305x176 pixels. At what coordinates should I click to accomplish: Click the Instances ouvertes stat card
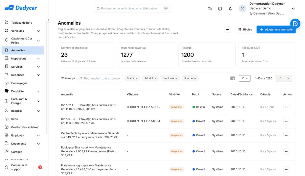pyautogui.click(x=147, y=55)
